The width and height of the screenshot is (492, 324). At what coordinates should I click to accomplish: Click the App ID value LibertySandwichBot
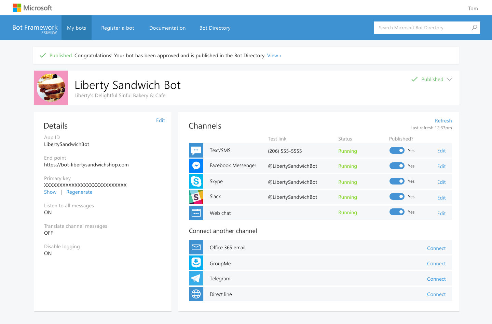pos(67,144)
